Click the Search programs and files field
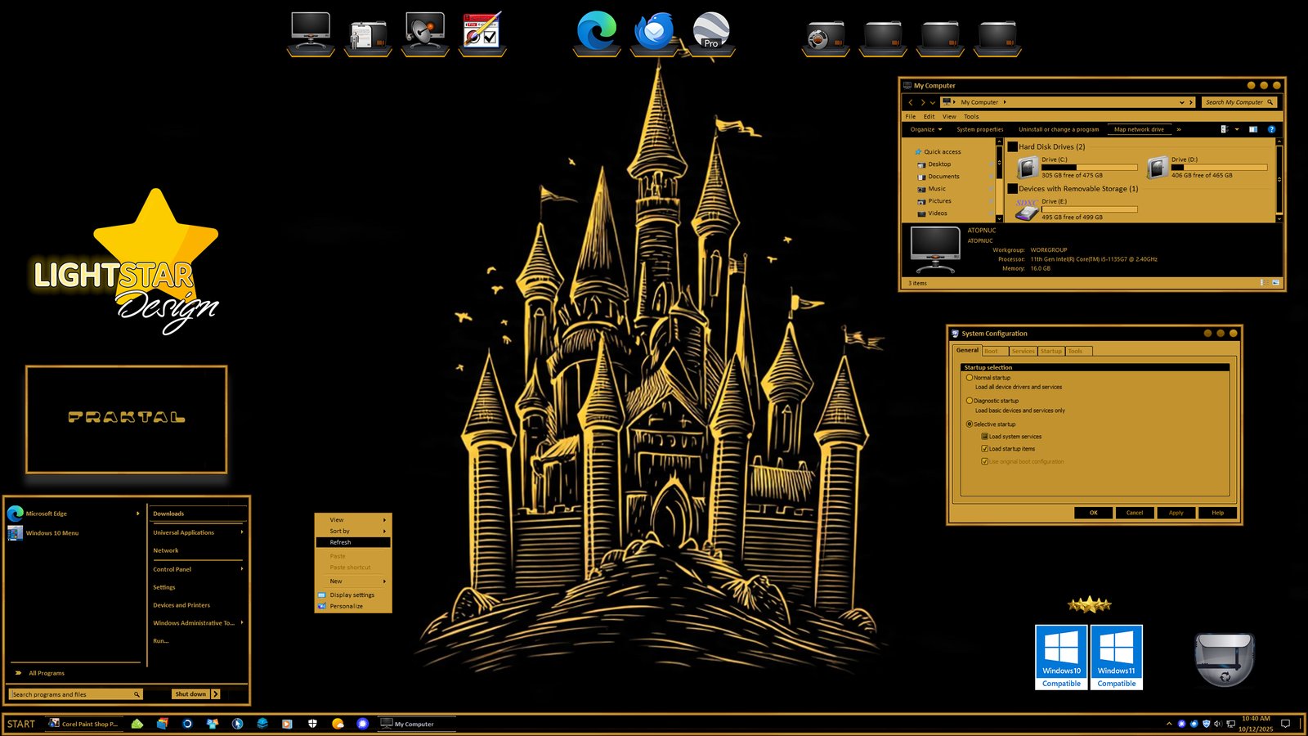Screen dimensions: 1308x736 pyautogui.click(x=72, y=694)
